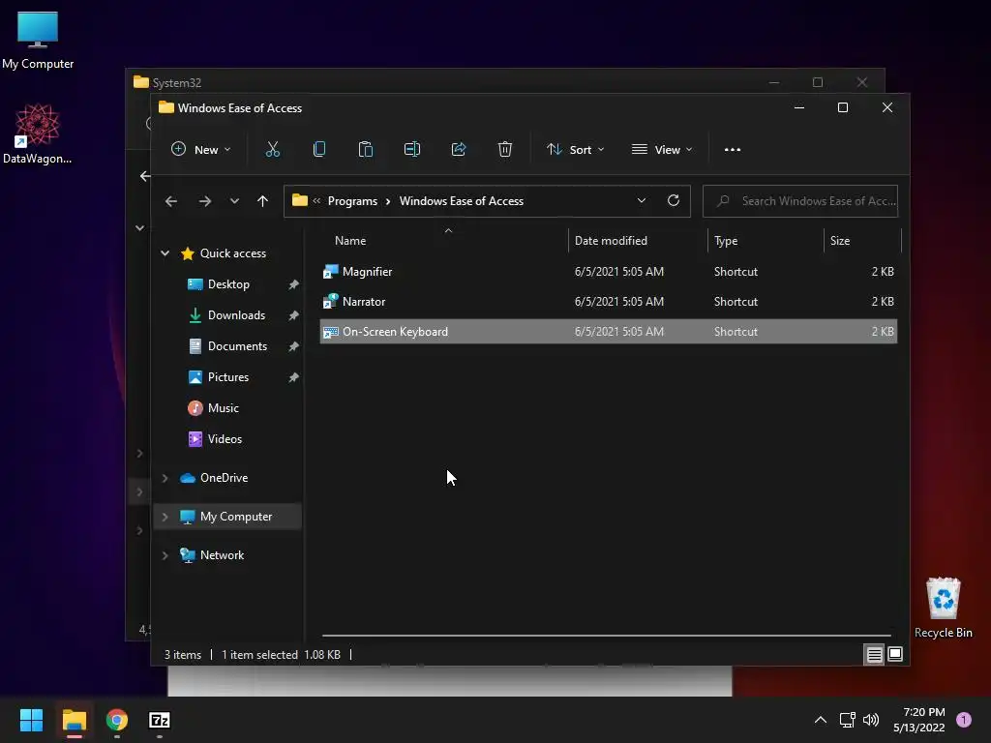Viewport: 991px width, 743px height.
Task: Click the Paste clipboard icon
Action: coord(365,150)
